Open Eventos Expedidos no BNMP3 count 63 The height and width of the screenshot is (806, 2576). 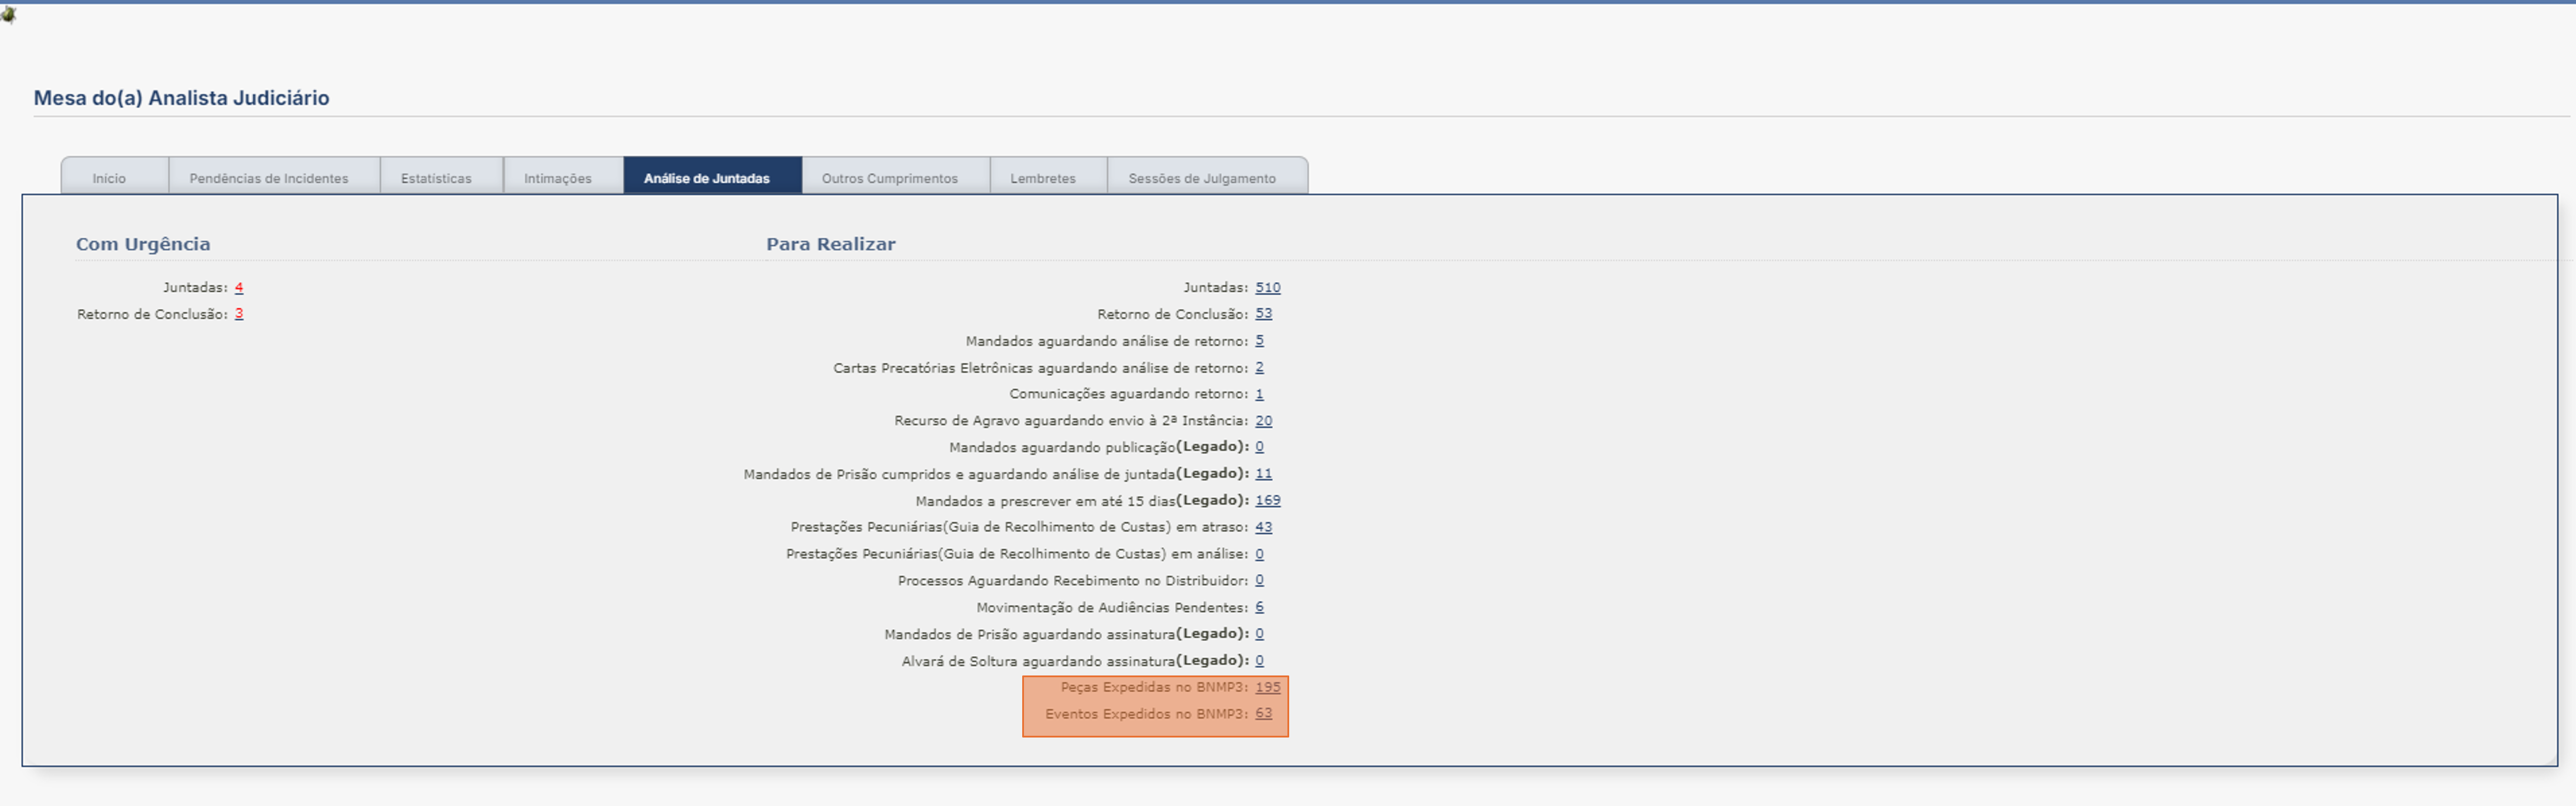(x=1264, y=714)
